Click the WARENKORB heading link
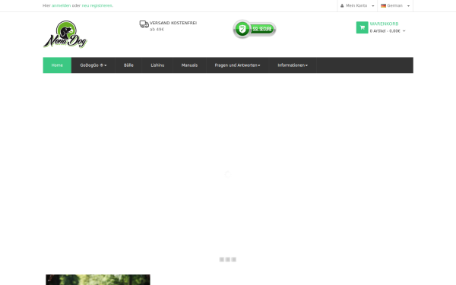 [384, 24]
